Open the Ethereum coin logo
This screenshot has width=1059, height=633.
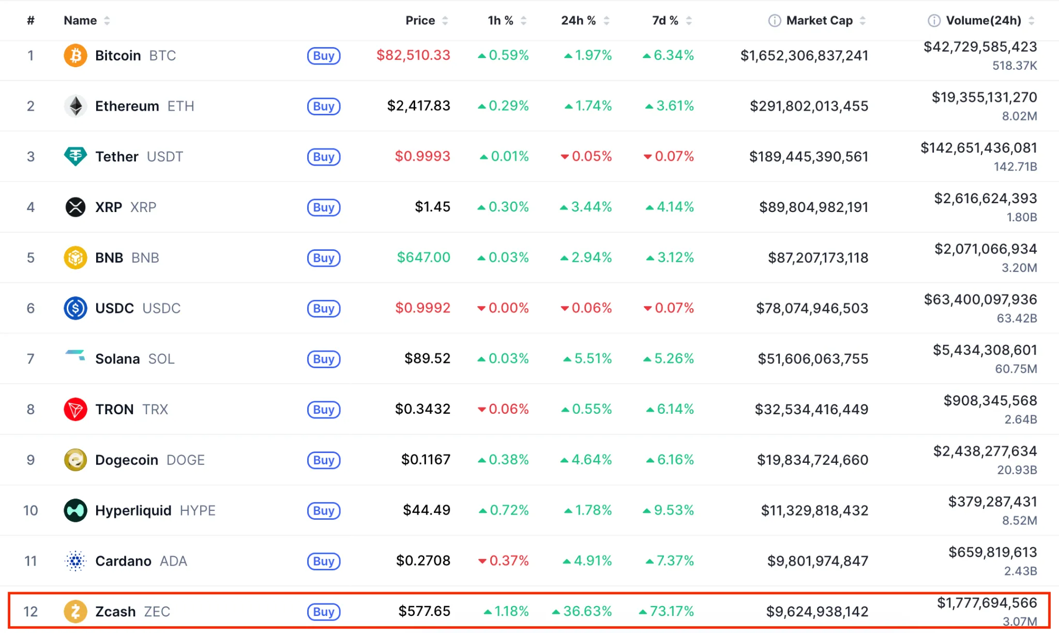(x=75, y=106)
